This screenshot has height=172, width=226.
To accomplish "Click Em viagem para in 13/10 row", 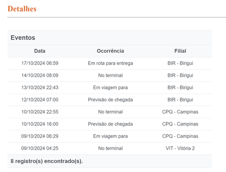I will pos(110,88).
